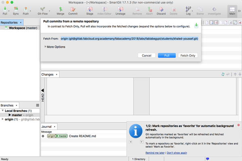The image size is (242, 161).
Task: Click the Stage toolbar icon
Action: 90,11
